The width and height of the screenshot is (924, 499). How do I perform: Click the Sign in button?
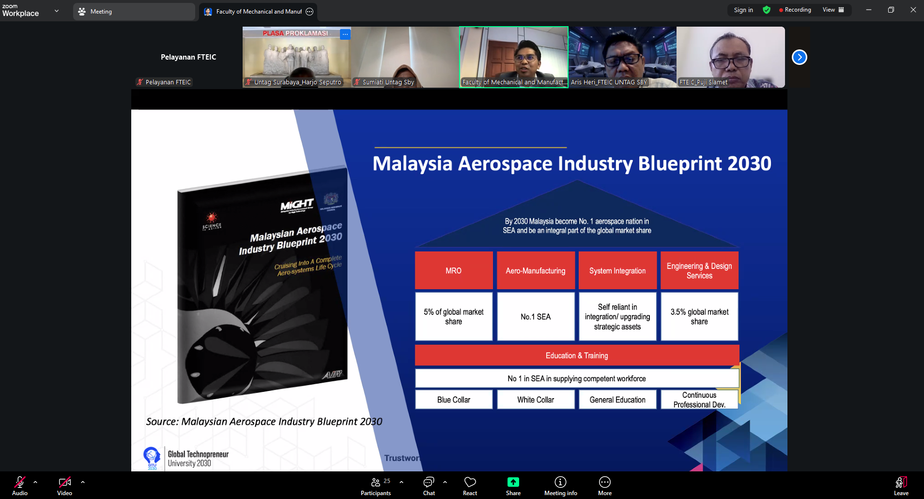(743, 10)
